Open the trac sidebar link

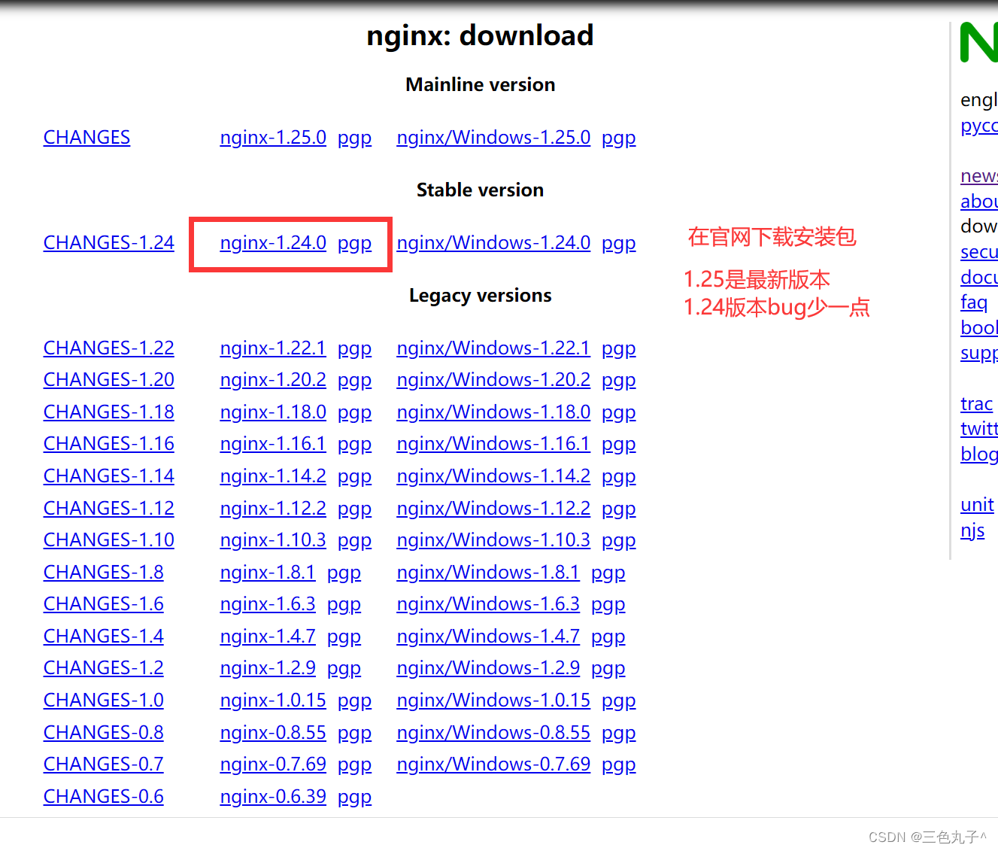pyautogui.click(x=976, y=404)
